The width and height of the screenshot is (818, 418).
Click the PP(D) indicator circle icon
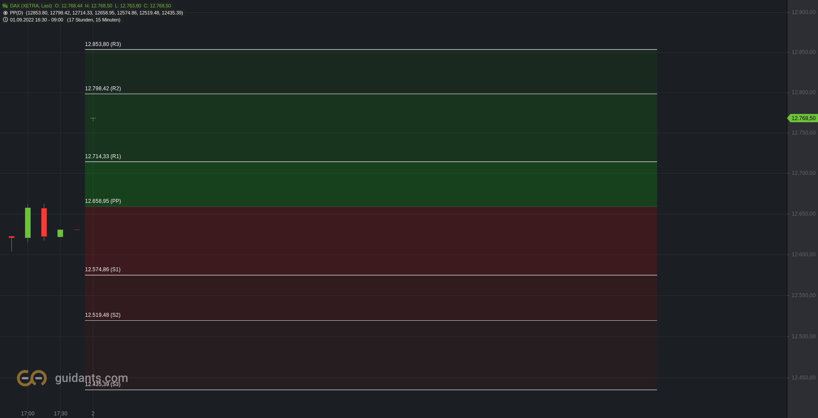(x=5, y=13)
